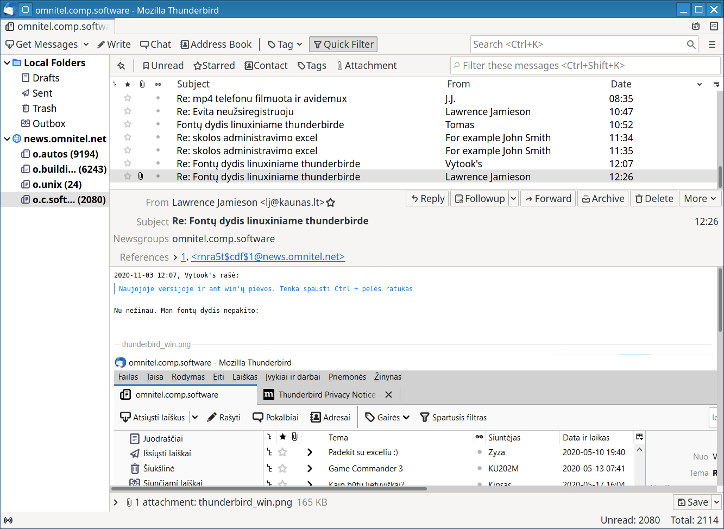
Task: Click the Chat button
Action: point(155,45)
